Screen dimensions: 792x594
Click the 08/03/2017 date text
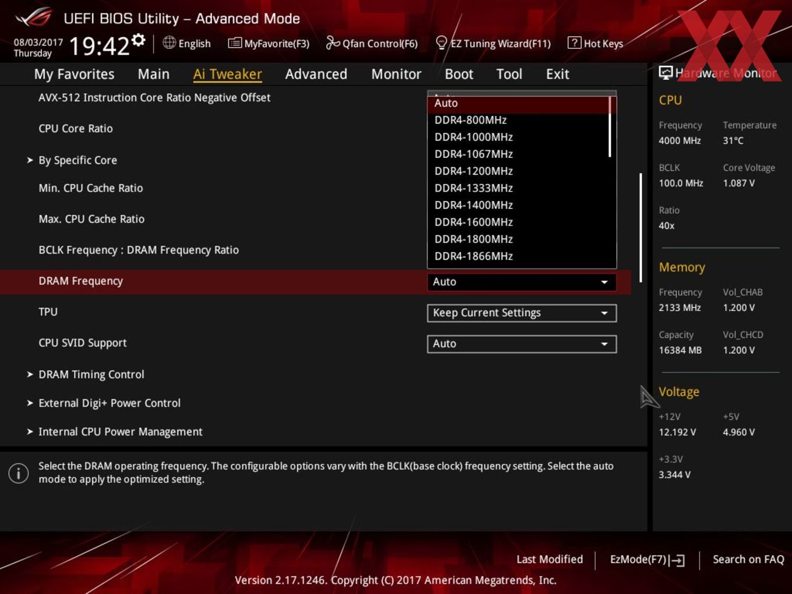point(38,42)
